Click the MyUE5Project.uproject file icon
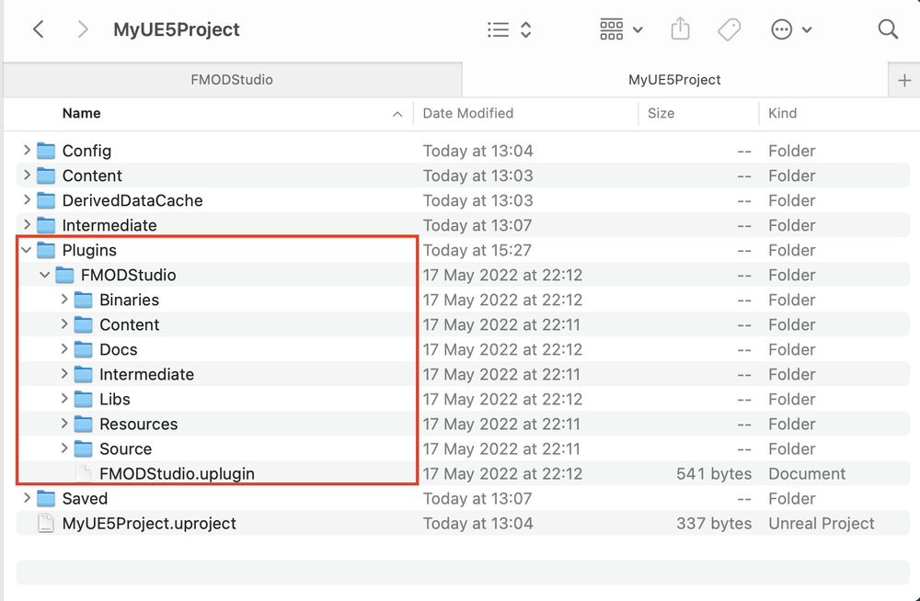The width and height of the screenshot is (920, 601). point(46,523)
